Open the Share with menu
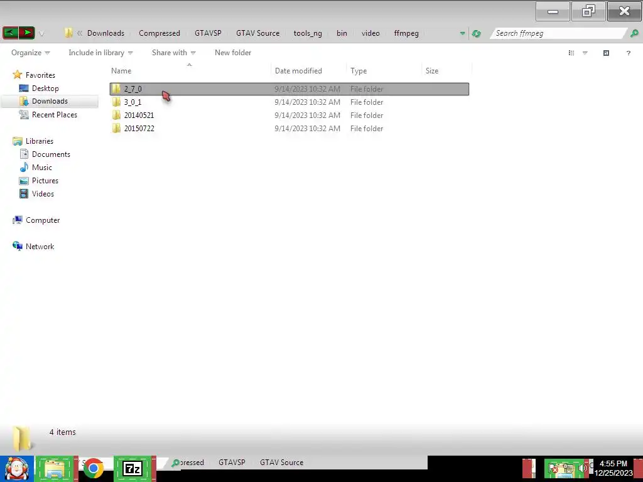643x482 pixels. pyautogui.click(x=173, y=53)
